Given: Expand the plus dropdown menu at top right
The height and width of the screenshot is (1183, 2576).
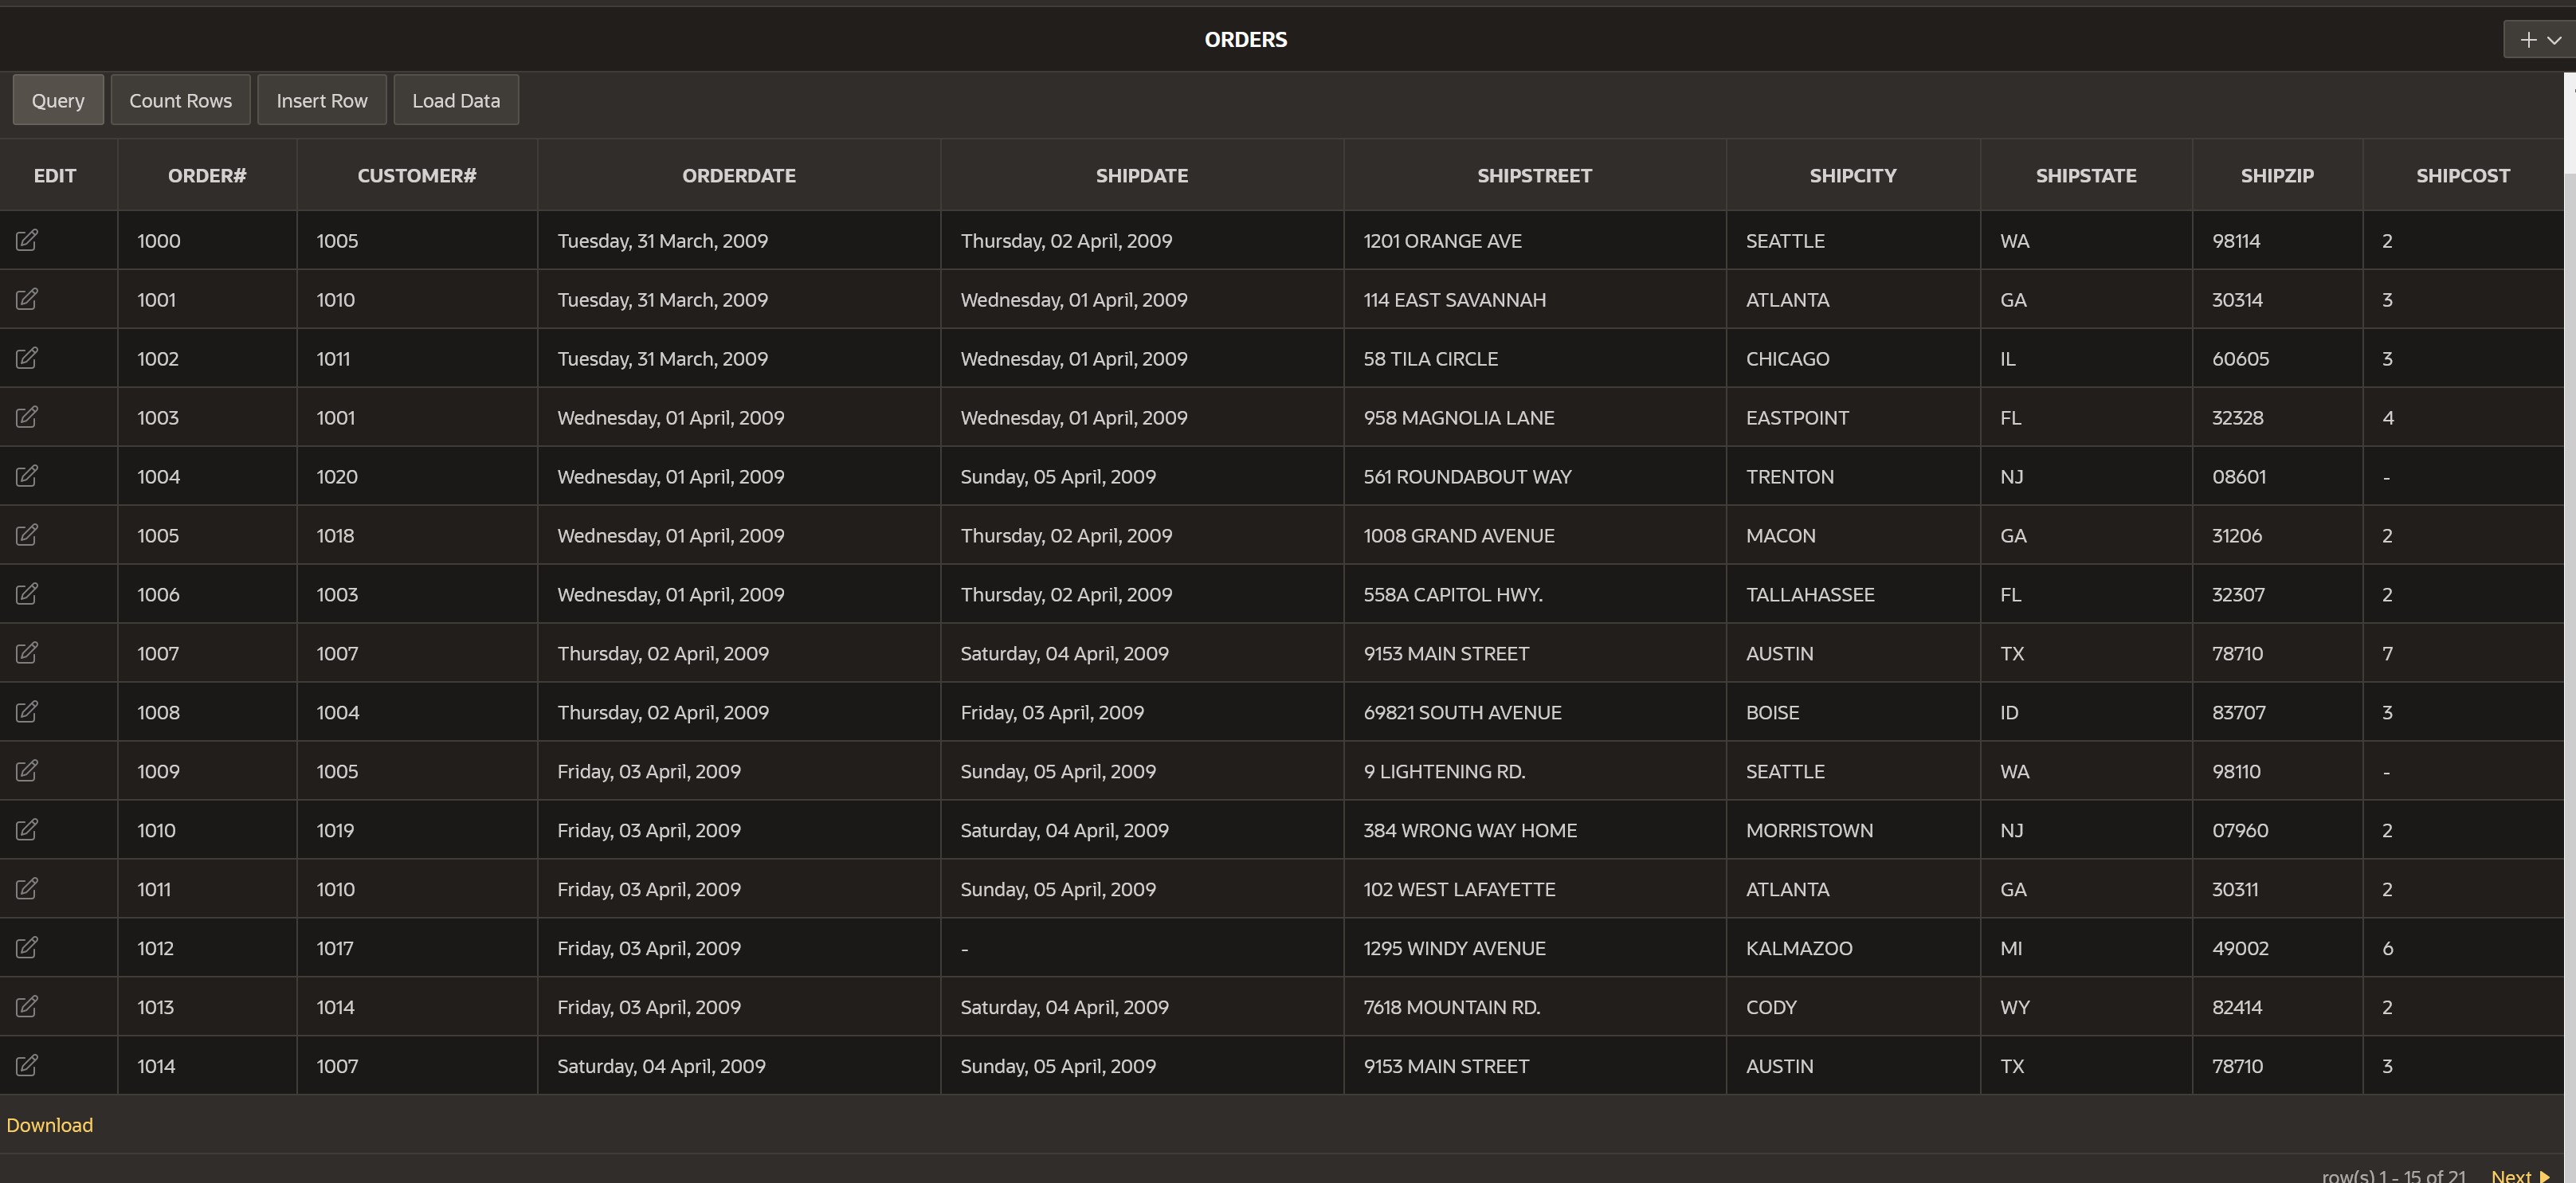Looking at the screenshot, I should pyautogui.click(x=2539, y=40).
